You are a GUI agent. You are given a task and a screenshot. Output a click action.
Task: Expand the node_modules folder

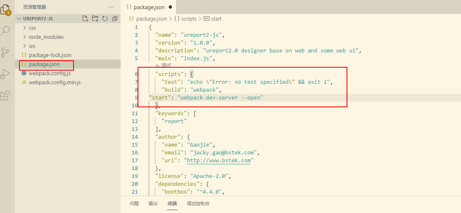pyautogui.click(x=24, y=37)
